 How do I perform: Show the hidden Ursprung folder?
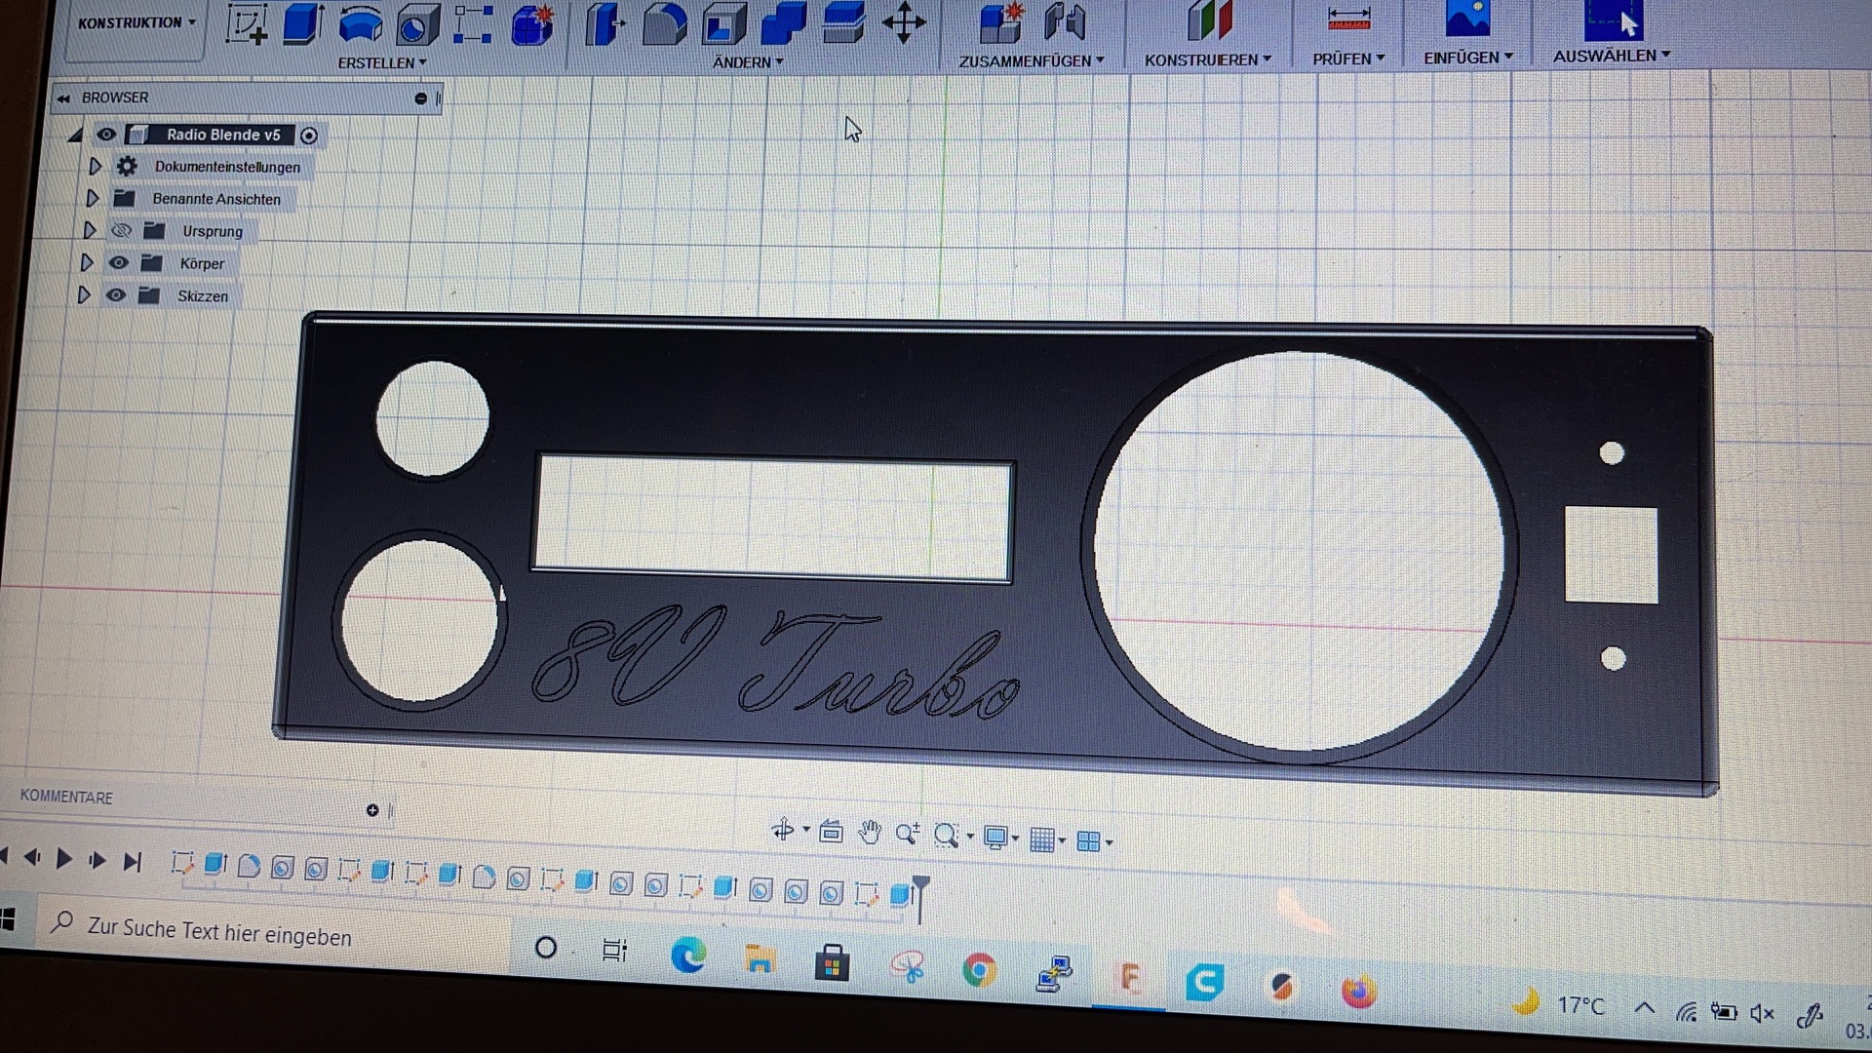coord(121,231)
